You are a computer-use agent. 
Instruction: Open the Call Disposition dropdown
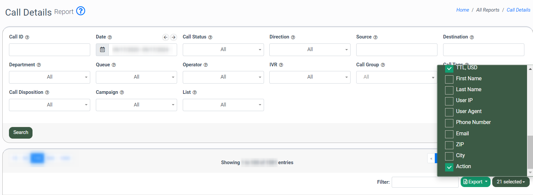[49, 105]
